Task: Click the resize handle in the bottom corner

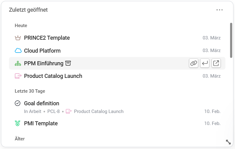Action: click(228, 142)
